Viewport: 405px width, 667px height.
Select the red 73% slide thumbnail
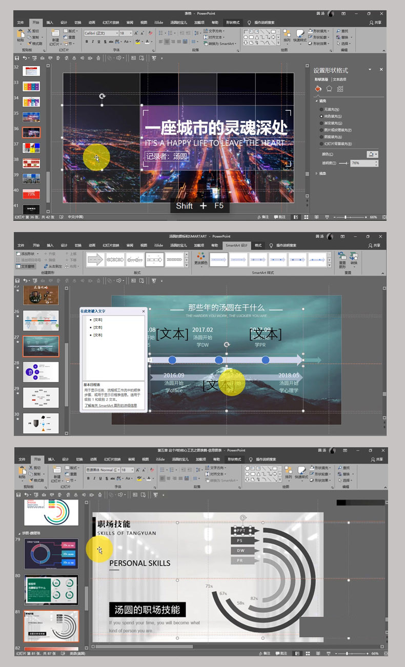[31, 194]
